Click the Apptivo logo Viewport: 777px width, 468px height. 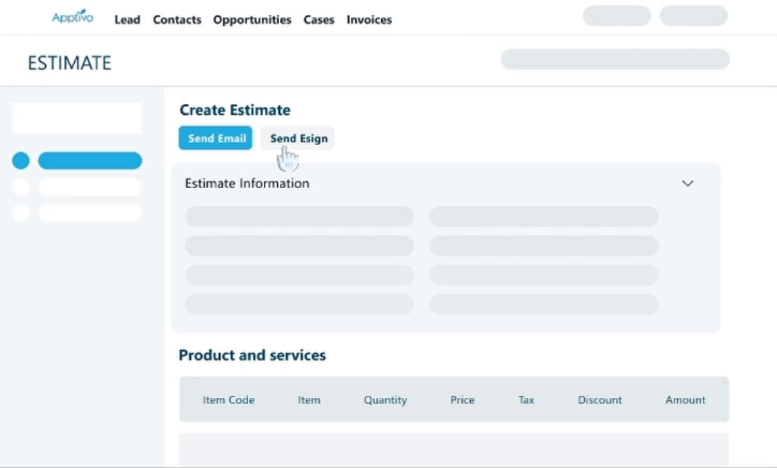coord(72,17)
